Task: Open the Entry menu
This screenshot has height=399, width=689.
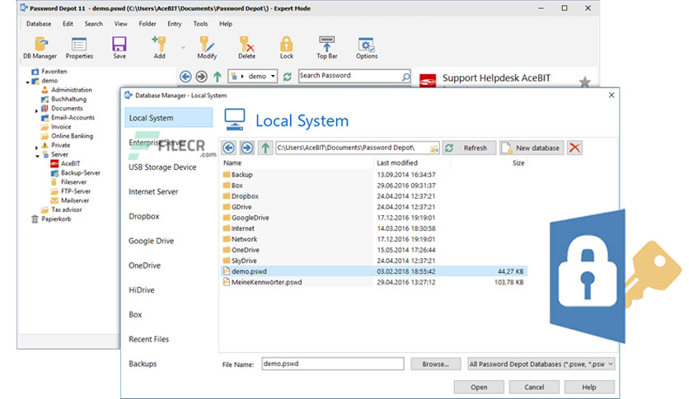Action: point(175,24)
